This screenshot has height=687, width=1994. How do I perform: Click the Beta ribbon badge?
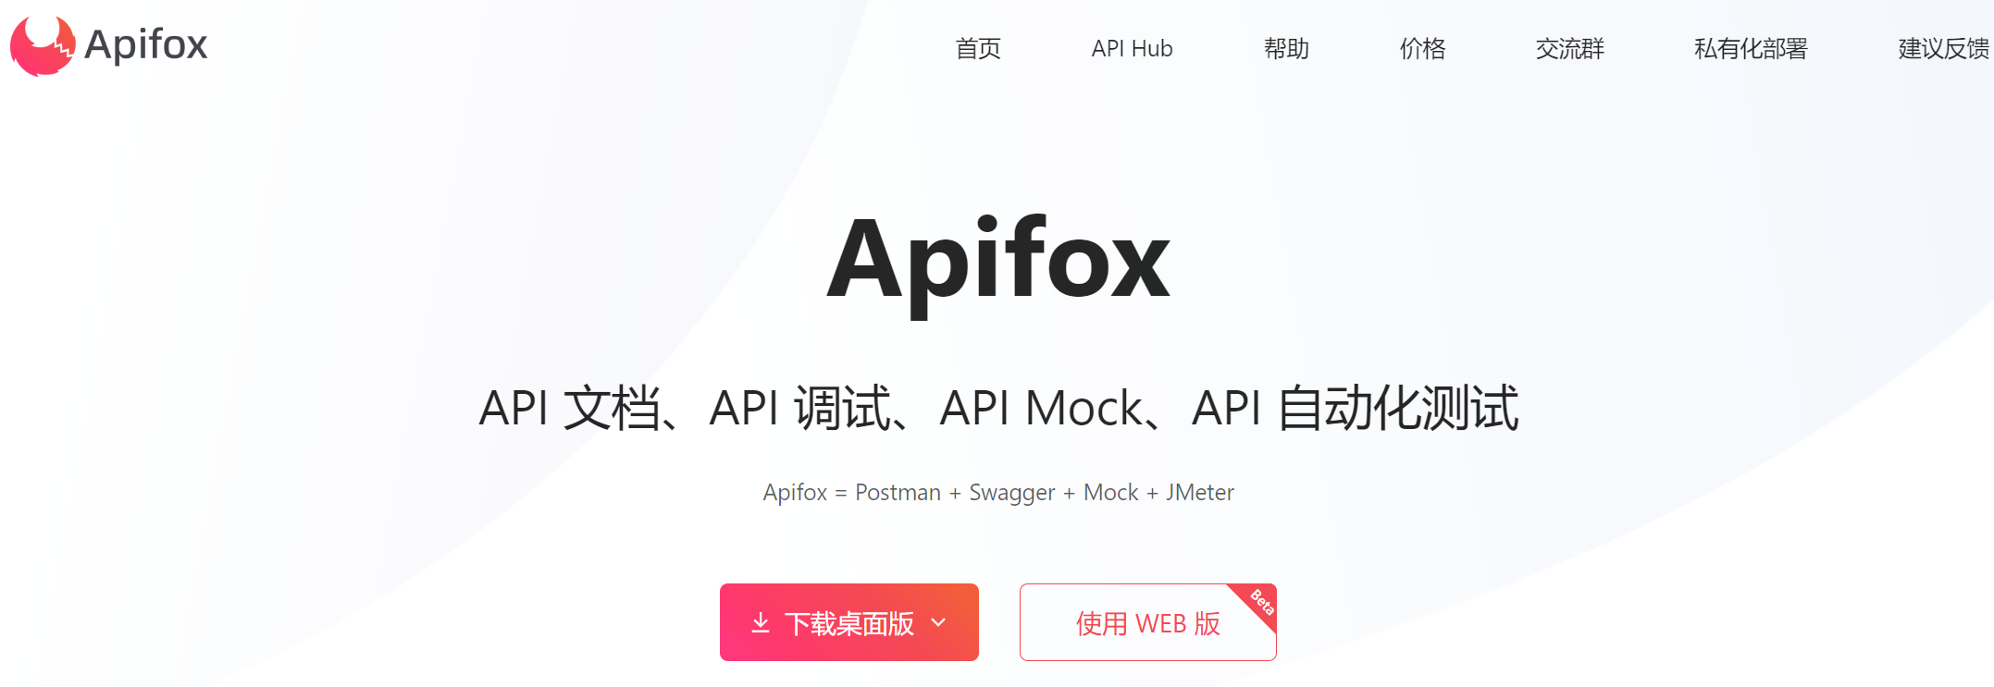[x=1256, y=606]
